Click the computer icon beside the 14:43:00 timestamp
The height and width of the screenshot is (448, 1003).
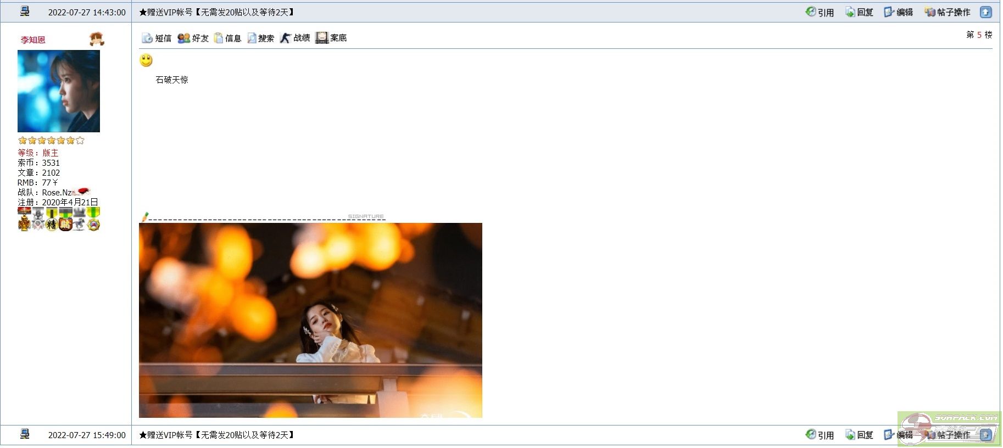pyautogui.click(x=25, y=11)
